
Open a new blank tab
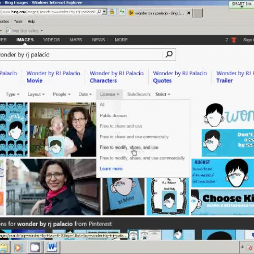(198, 13)
